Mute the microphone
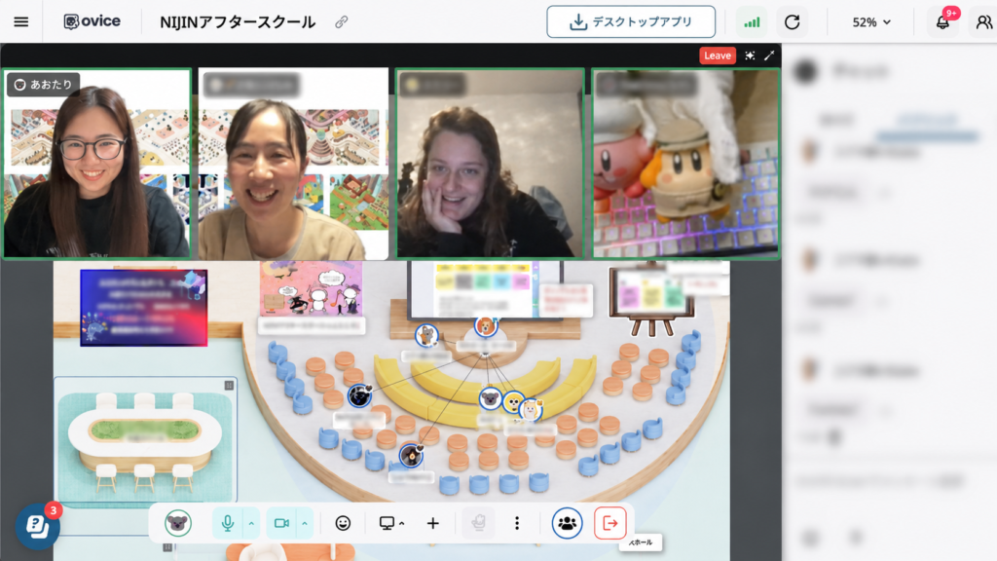Viewport: 997px width, 561px height. 228,523
